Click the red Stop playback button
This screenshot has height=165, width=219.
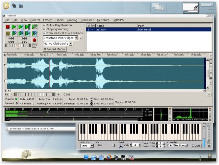(8, 27)
